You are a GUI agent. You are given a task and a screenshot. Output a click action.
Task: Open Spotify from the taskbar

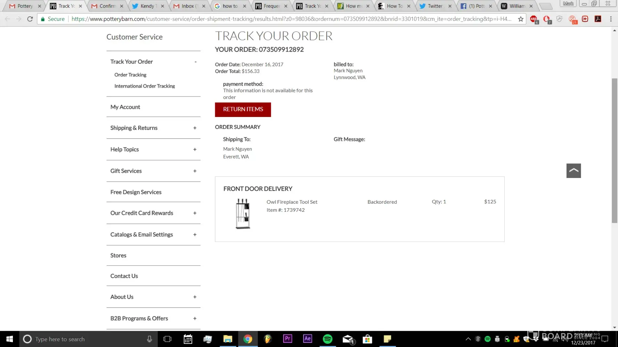point(327,339)
